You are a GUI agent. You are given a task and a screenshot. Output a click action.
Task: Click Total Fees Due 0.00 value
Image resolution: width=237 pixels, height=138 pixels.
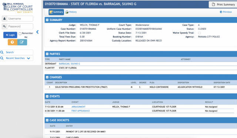coord(82,37)
